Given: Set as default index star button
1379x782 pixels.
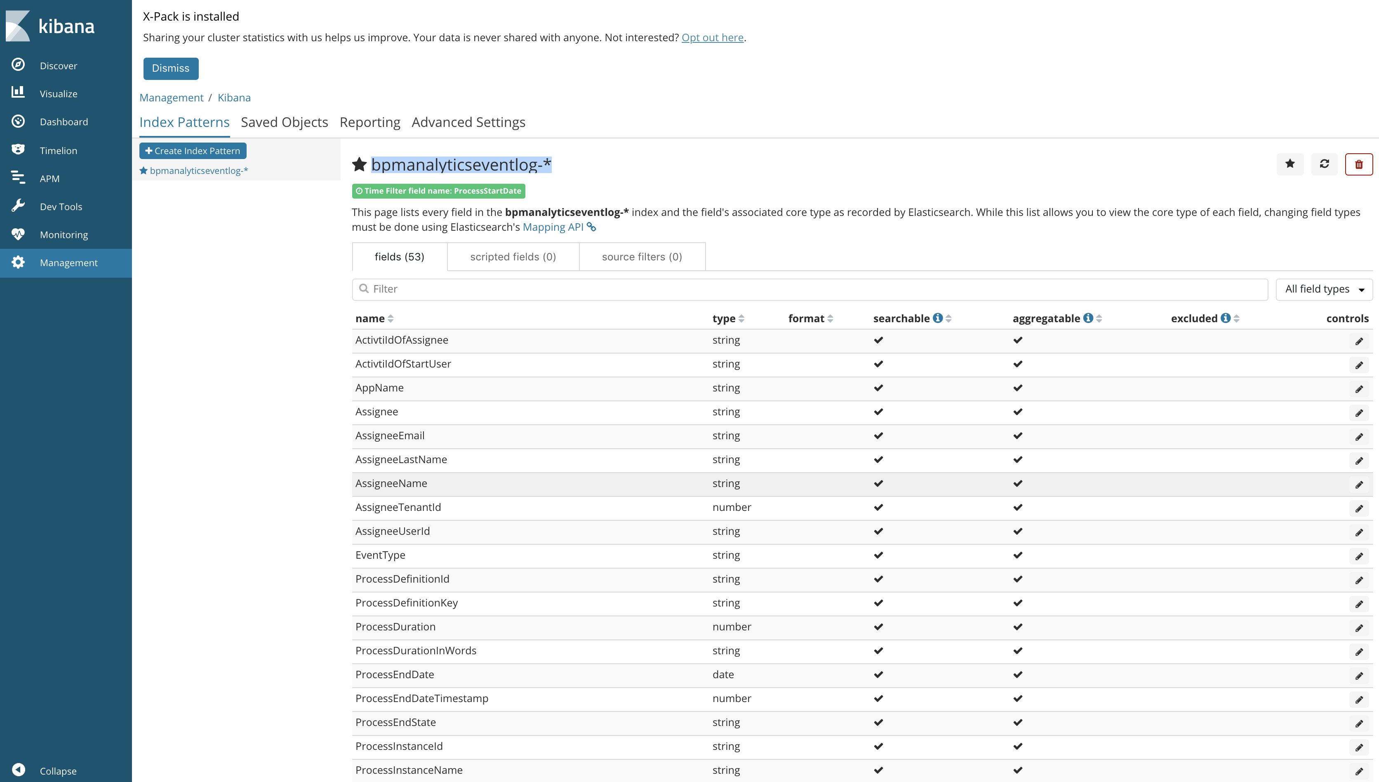Looking at the screenshot, I should (x=1290, y=164).
